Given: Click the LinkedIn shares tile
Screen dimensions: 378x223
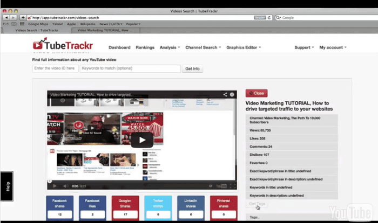Looking at the screenshot, I should coord(191,208).
